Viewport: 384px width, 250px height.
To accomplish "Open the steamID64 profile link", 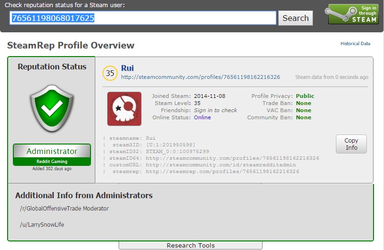I will [x=232, y=158].
